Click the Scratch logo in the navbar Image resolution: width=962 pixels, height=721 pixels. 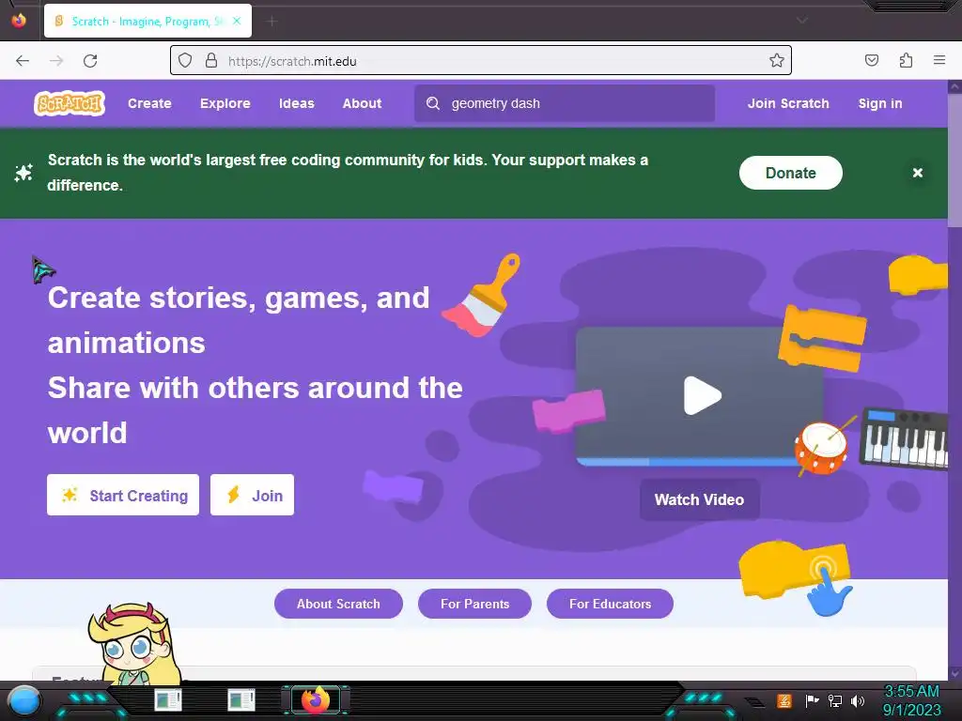(x=70, y=103)
